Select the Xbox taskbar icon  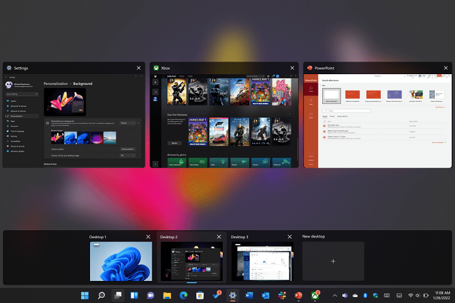pos(315,295)
